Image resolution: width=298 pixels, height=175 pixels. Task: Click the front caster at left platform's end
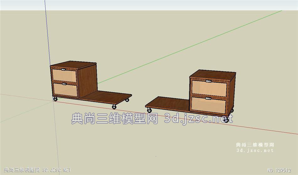114,107
